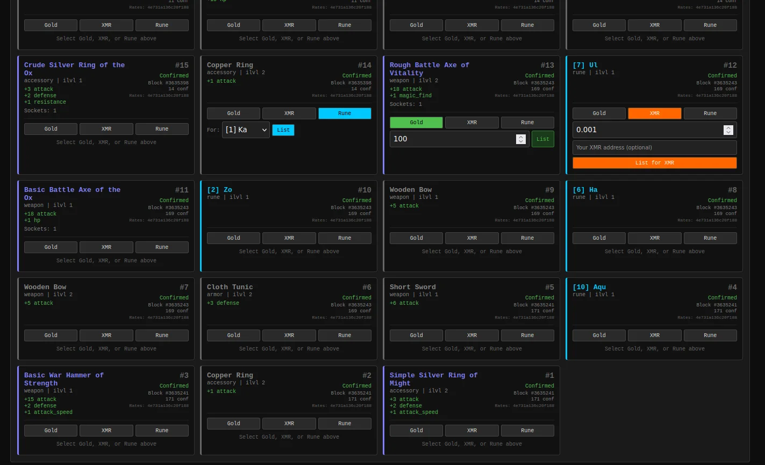Choose XMR for Cloth Tunic #6
Screen dimensions: 765x465
click(x=289, y=335)
